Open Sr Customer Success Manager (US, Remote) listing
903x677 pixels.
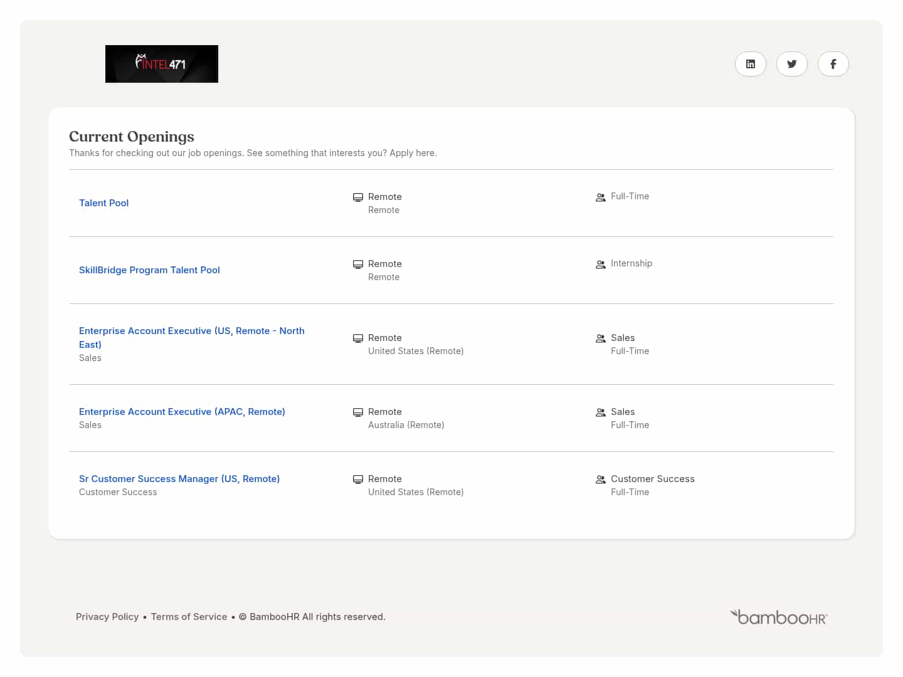tap(179, 478)
